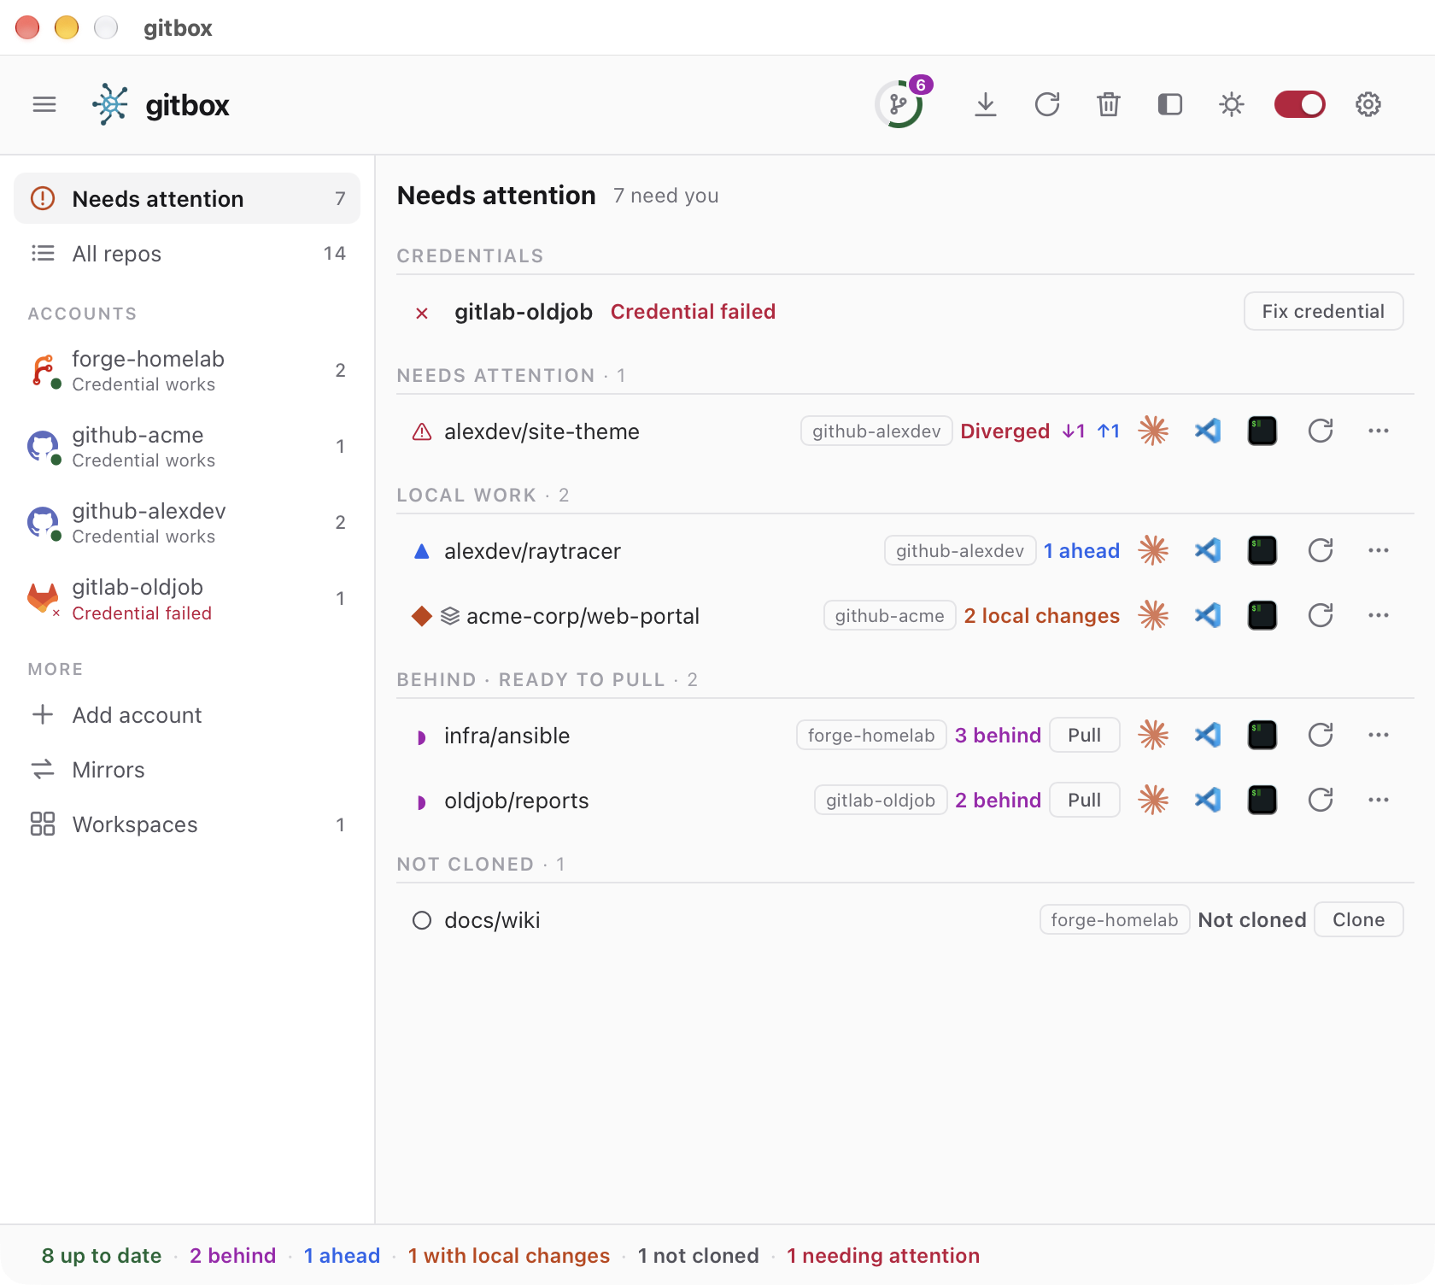Open Mirrors
This screenshot has width=1435, height=1285.
click(187, 770)
